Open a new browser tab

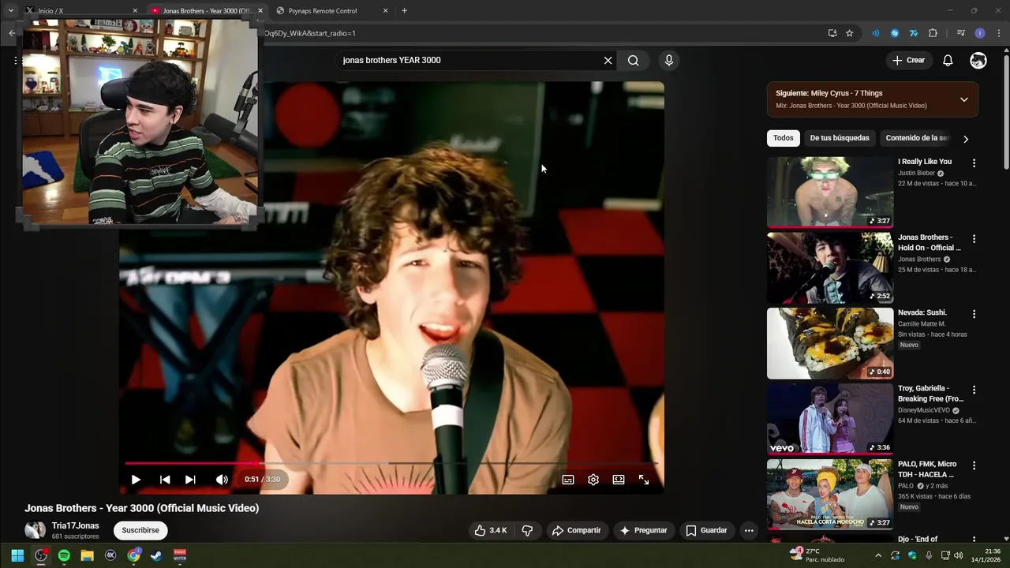404,11
